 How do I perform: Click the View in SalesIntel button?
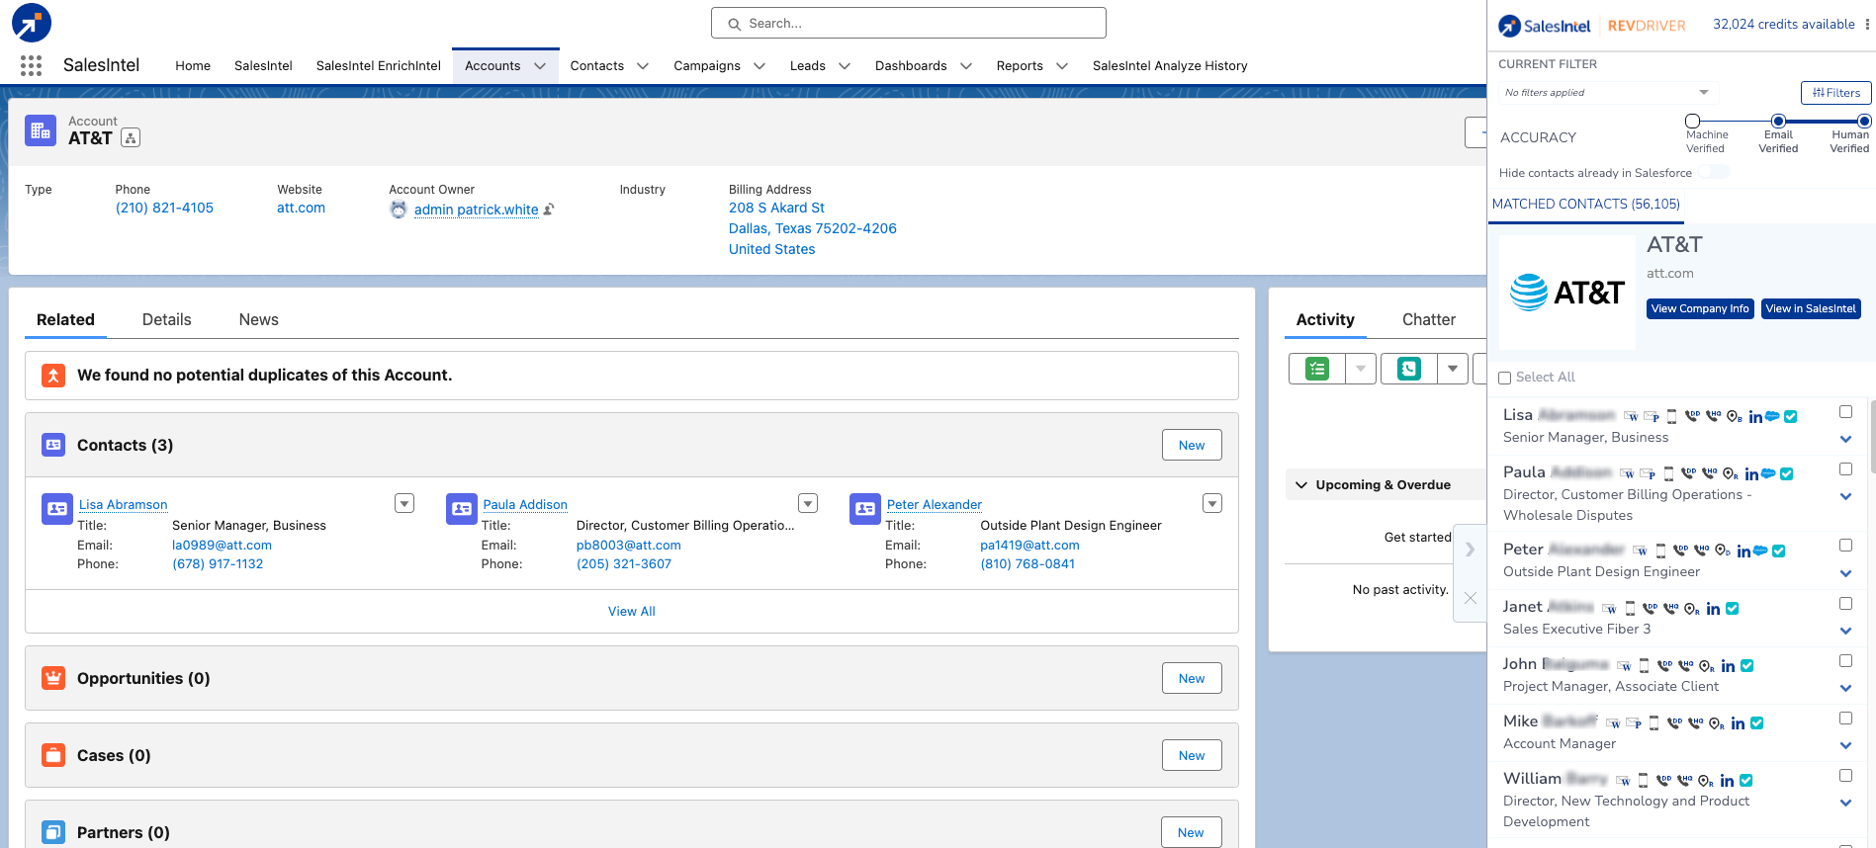[1811, 308]
